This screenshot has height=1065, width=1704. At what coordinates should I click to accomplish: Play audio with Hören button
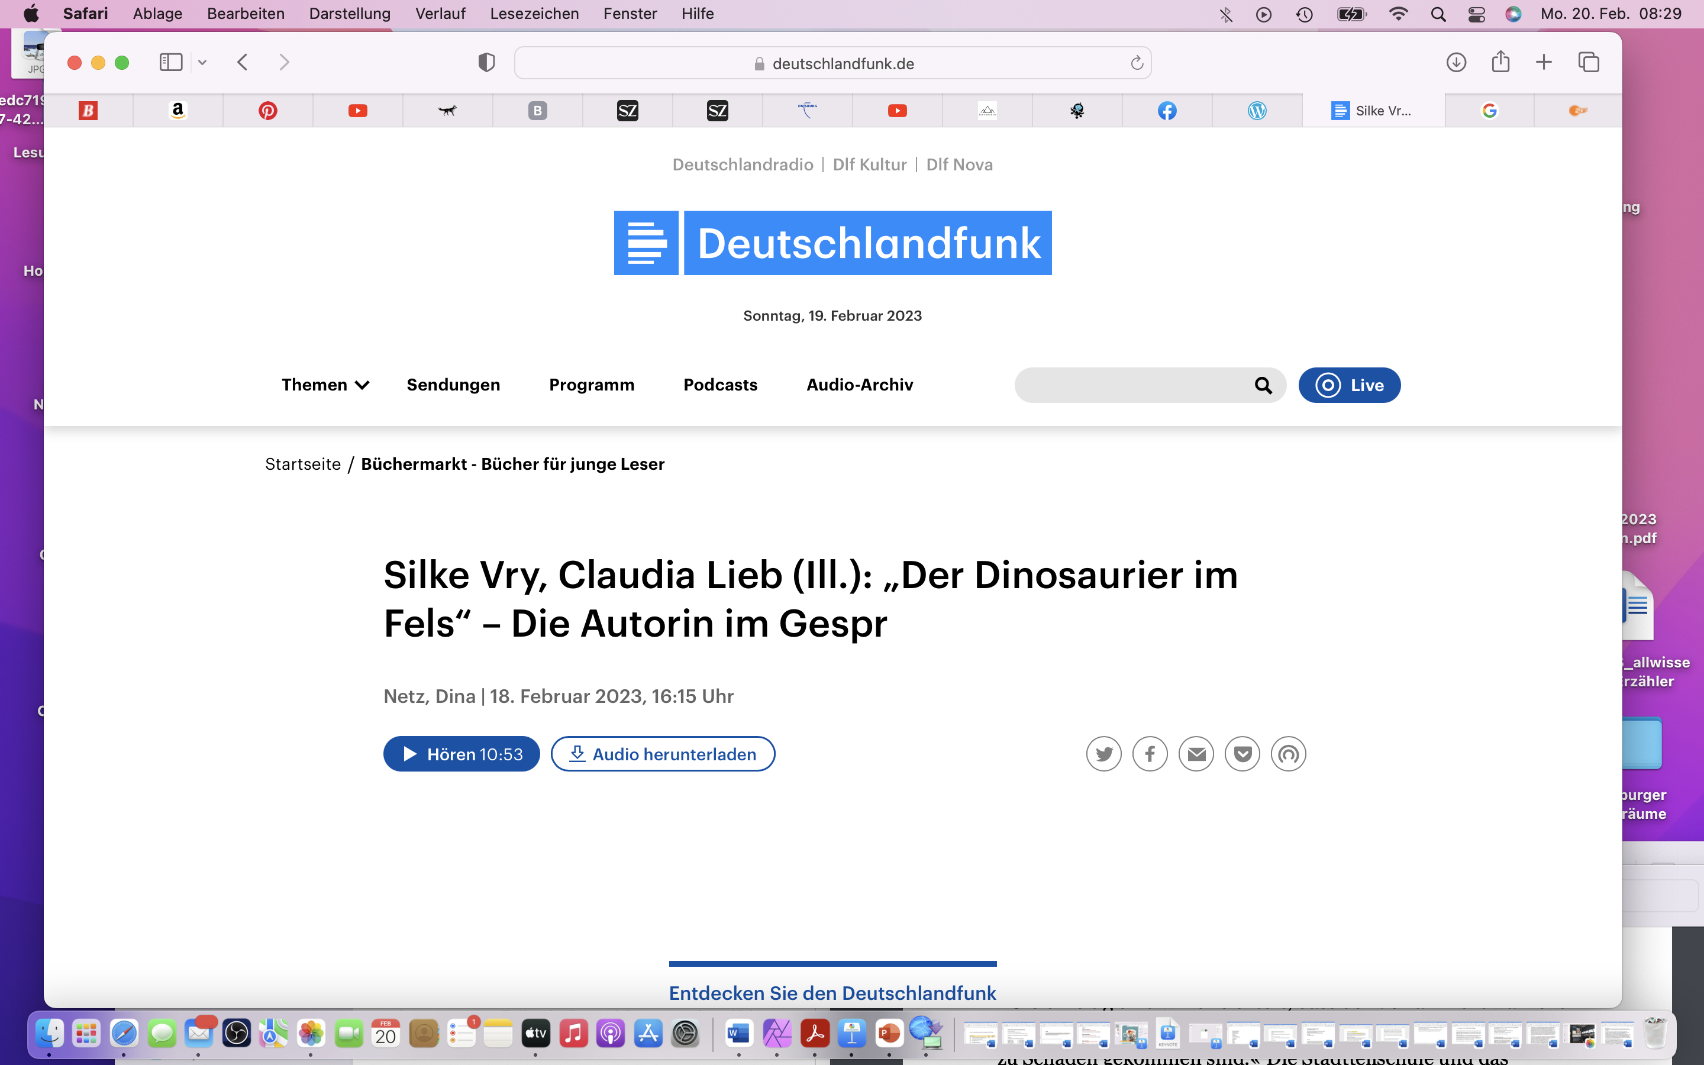point(461,754)
